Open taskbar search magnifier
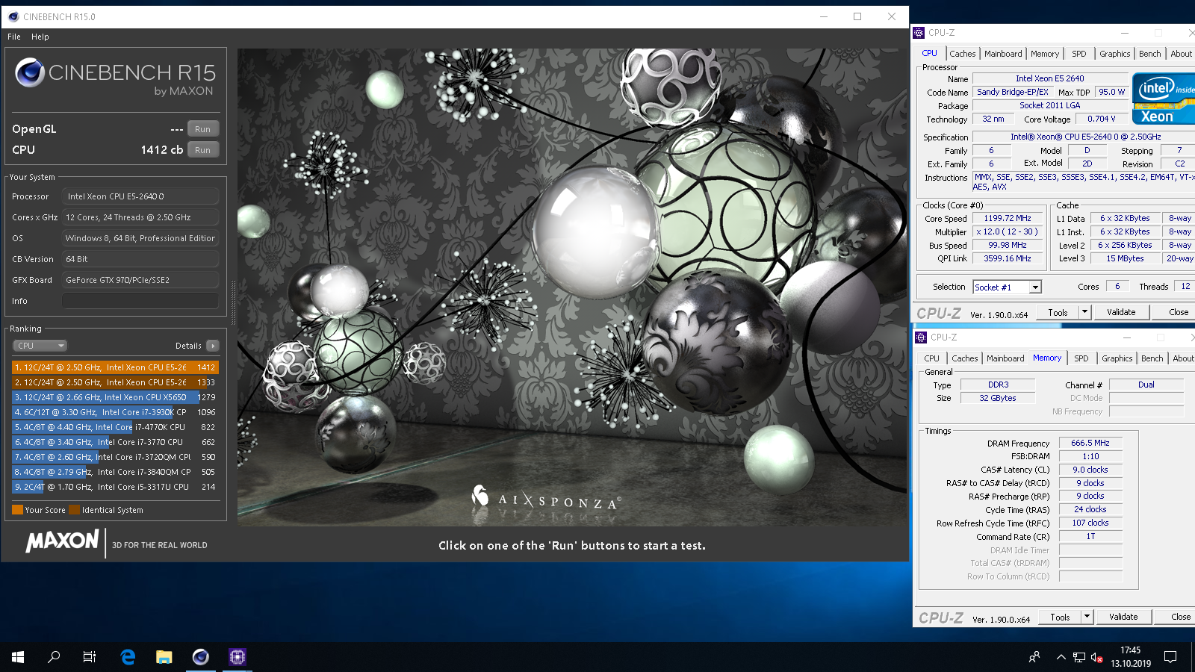This screenshot has width=1195, height=672. (54, 657)
